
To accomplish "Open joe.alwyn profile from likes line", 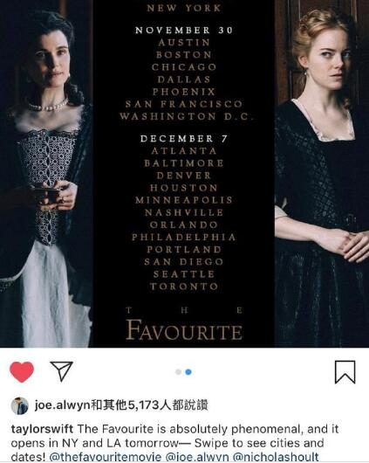I will (x=62, y=405).
